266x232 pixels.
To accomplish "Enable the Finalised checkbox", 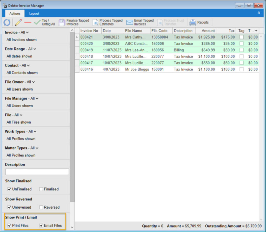I will click(41, 189).
